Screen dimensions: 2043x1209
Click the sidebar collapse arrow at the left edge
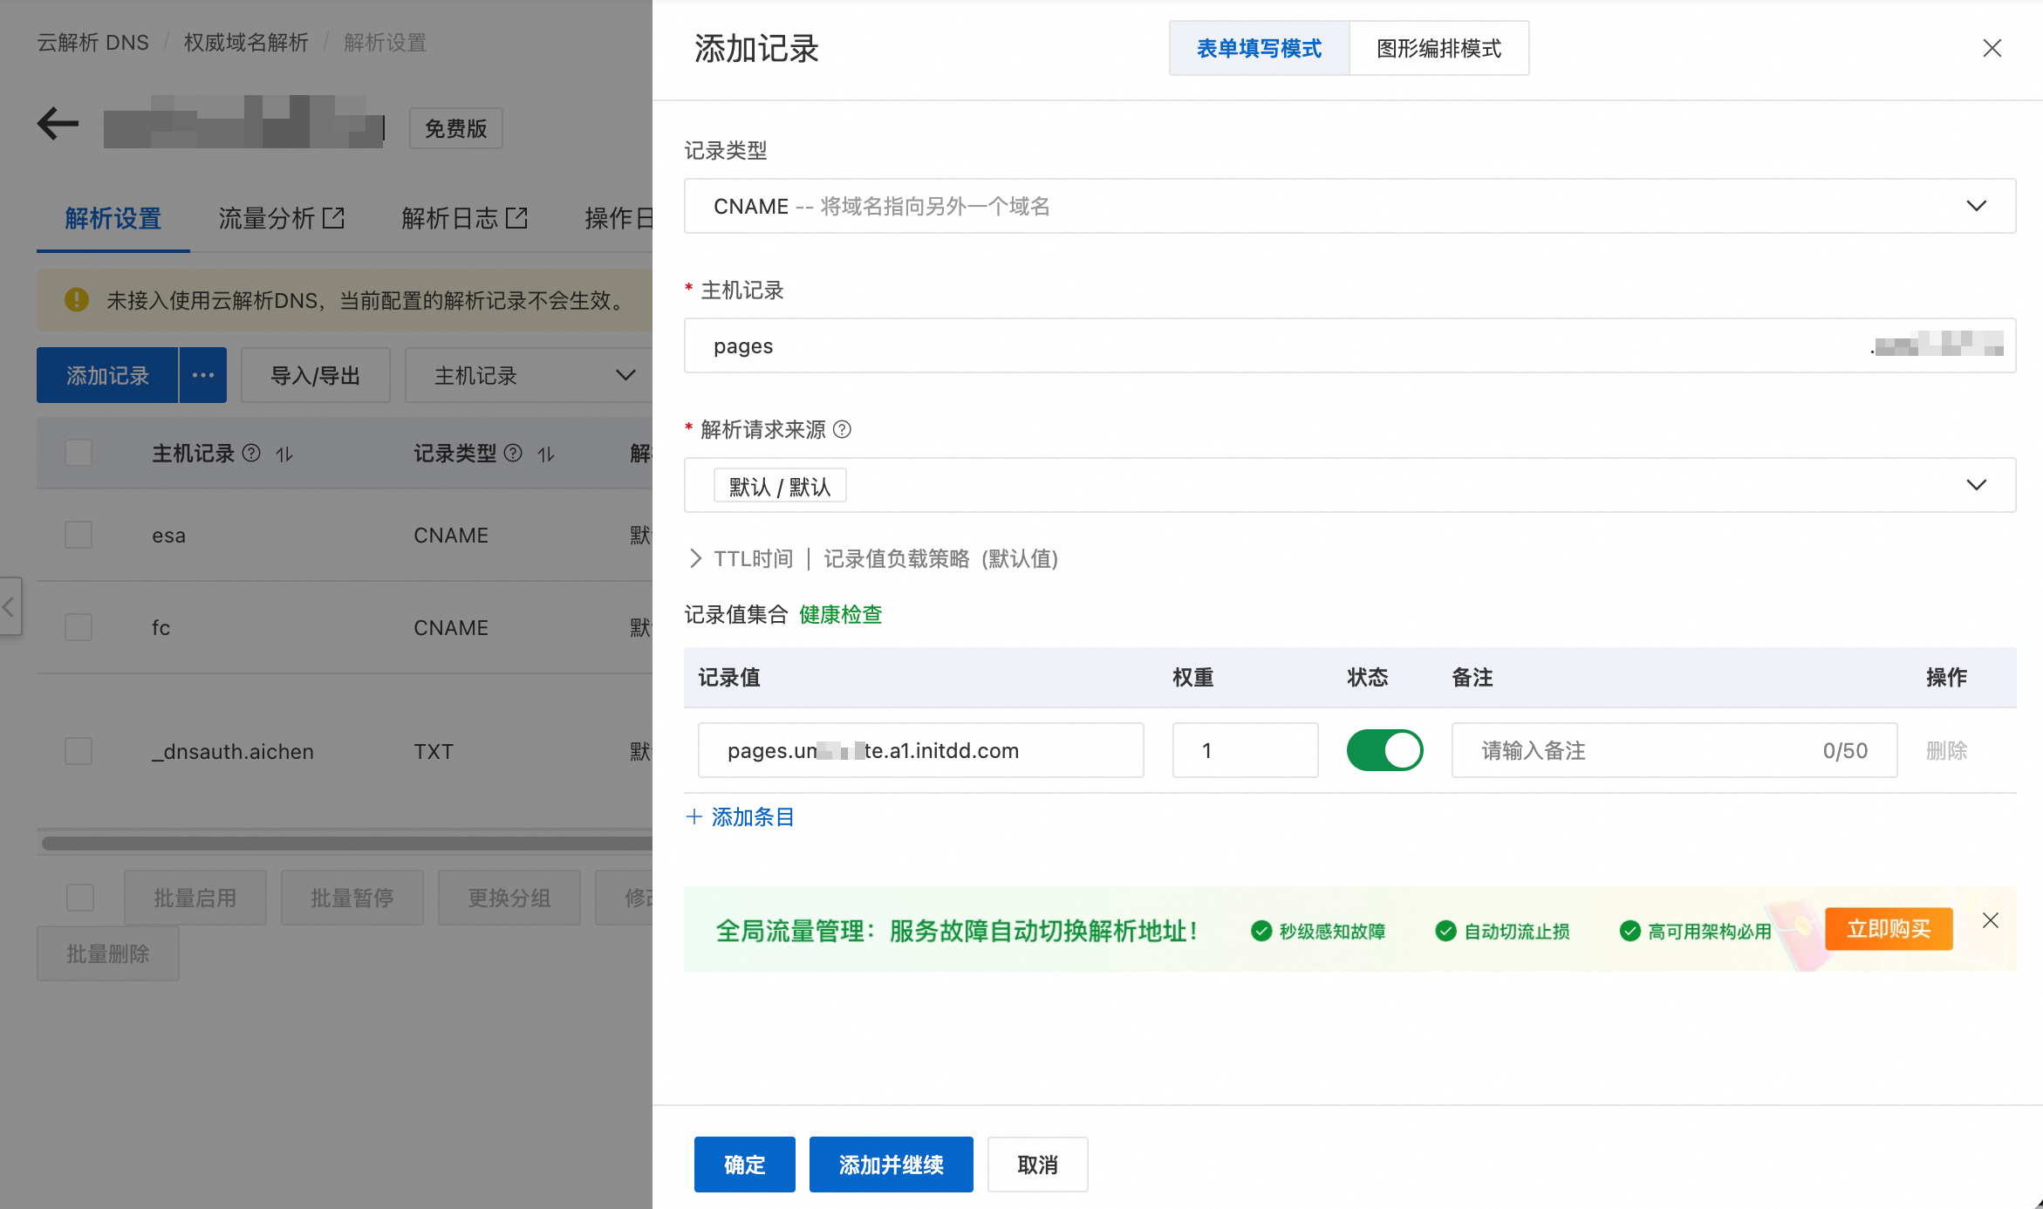point(9,606)
